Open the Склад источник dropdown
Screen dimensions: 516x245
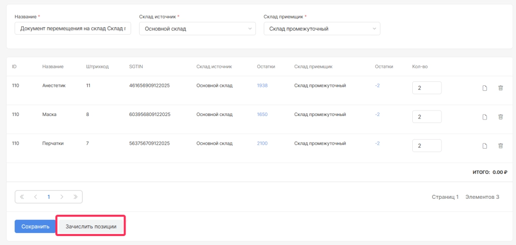coord(198,29)
